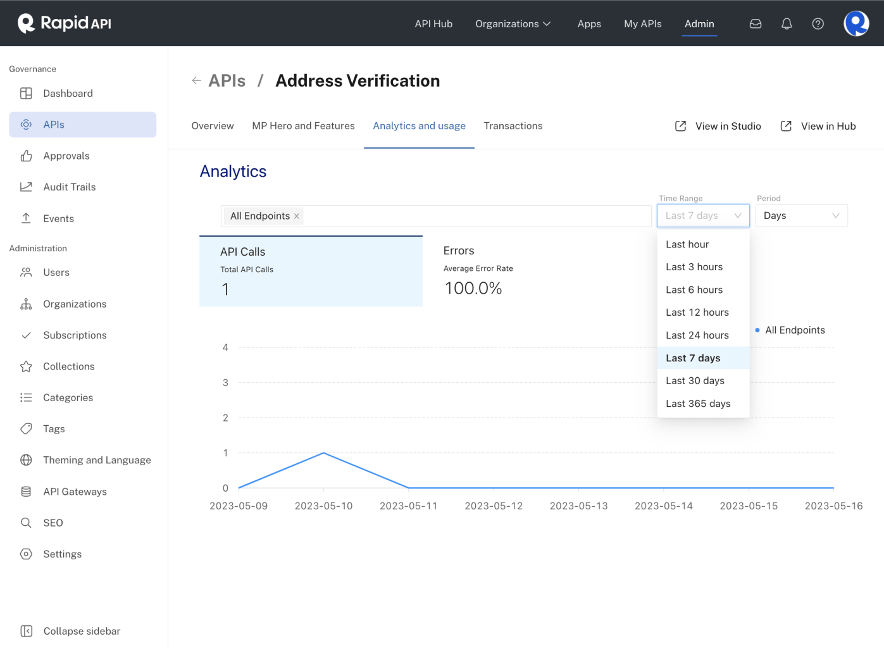Click the RapidAPI logo
This screenshot has width=884, height=648.
tap(65, 23)
